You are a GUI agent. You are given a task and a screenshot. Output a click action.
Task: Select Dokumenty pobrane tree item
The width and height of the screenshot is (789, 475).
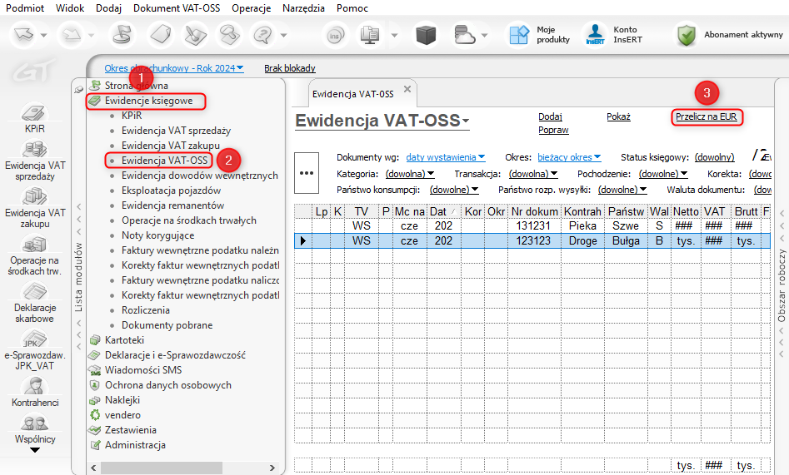[167, 325]
